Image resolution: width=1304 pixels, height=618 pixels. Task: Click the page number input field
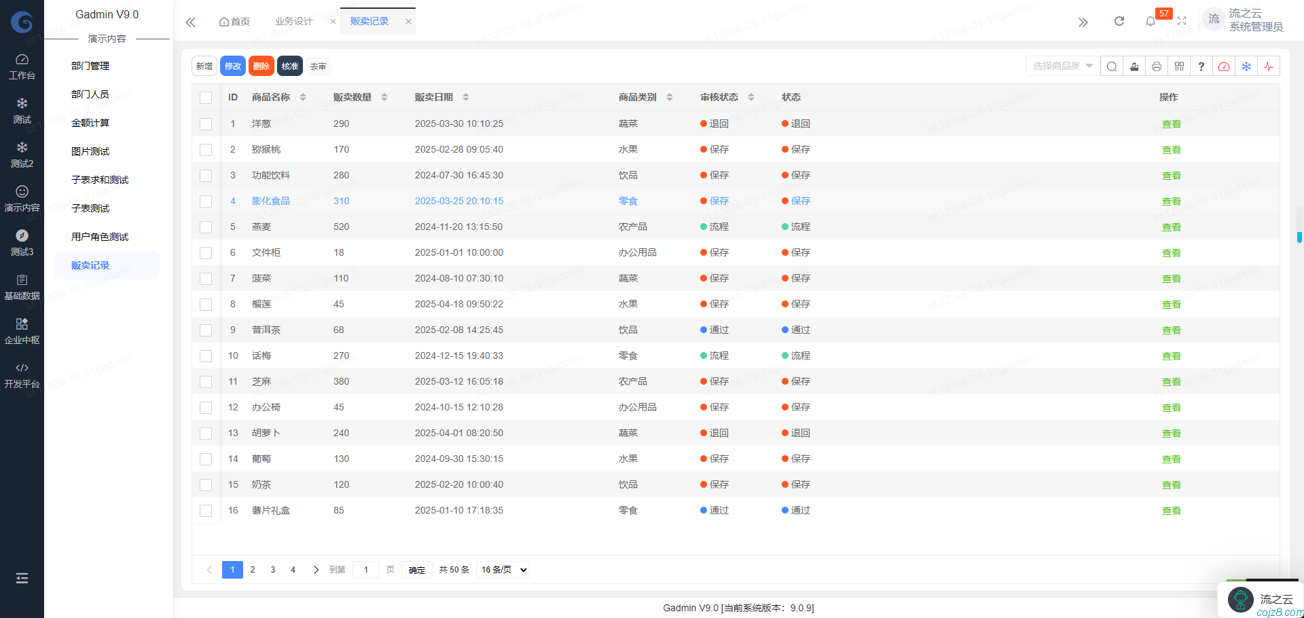point(365,569)
